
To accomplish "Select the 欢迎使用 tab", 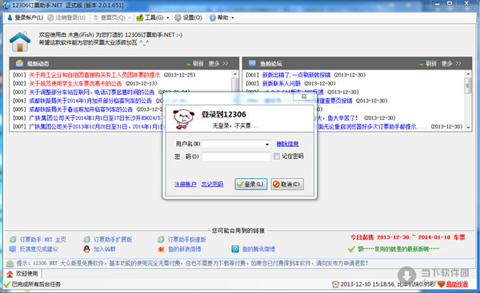I will click(22, 274).
